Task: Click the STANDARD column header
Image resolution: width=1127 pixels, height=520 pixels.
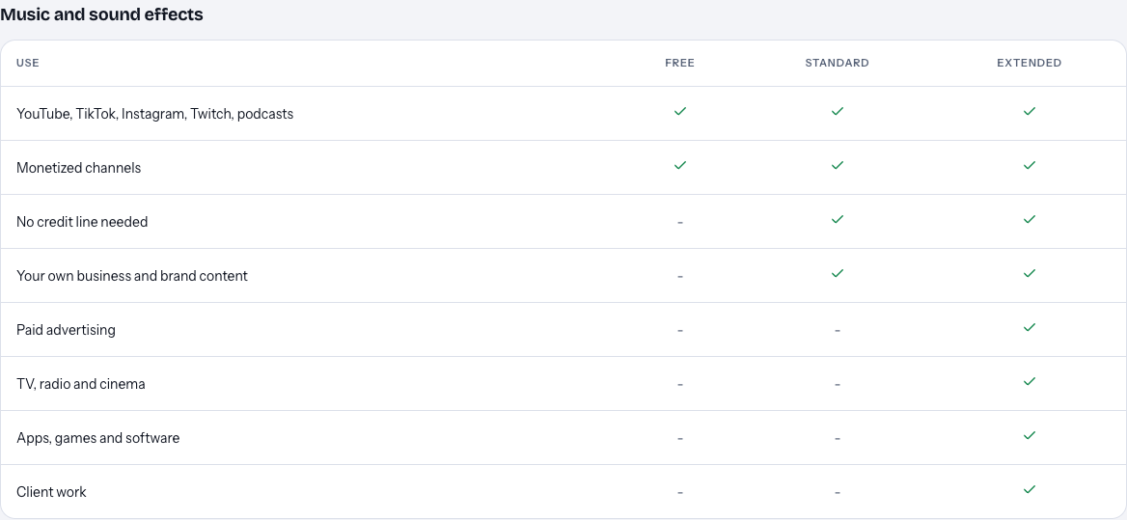Action: tap(837, 64)
